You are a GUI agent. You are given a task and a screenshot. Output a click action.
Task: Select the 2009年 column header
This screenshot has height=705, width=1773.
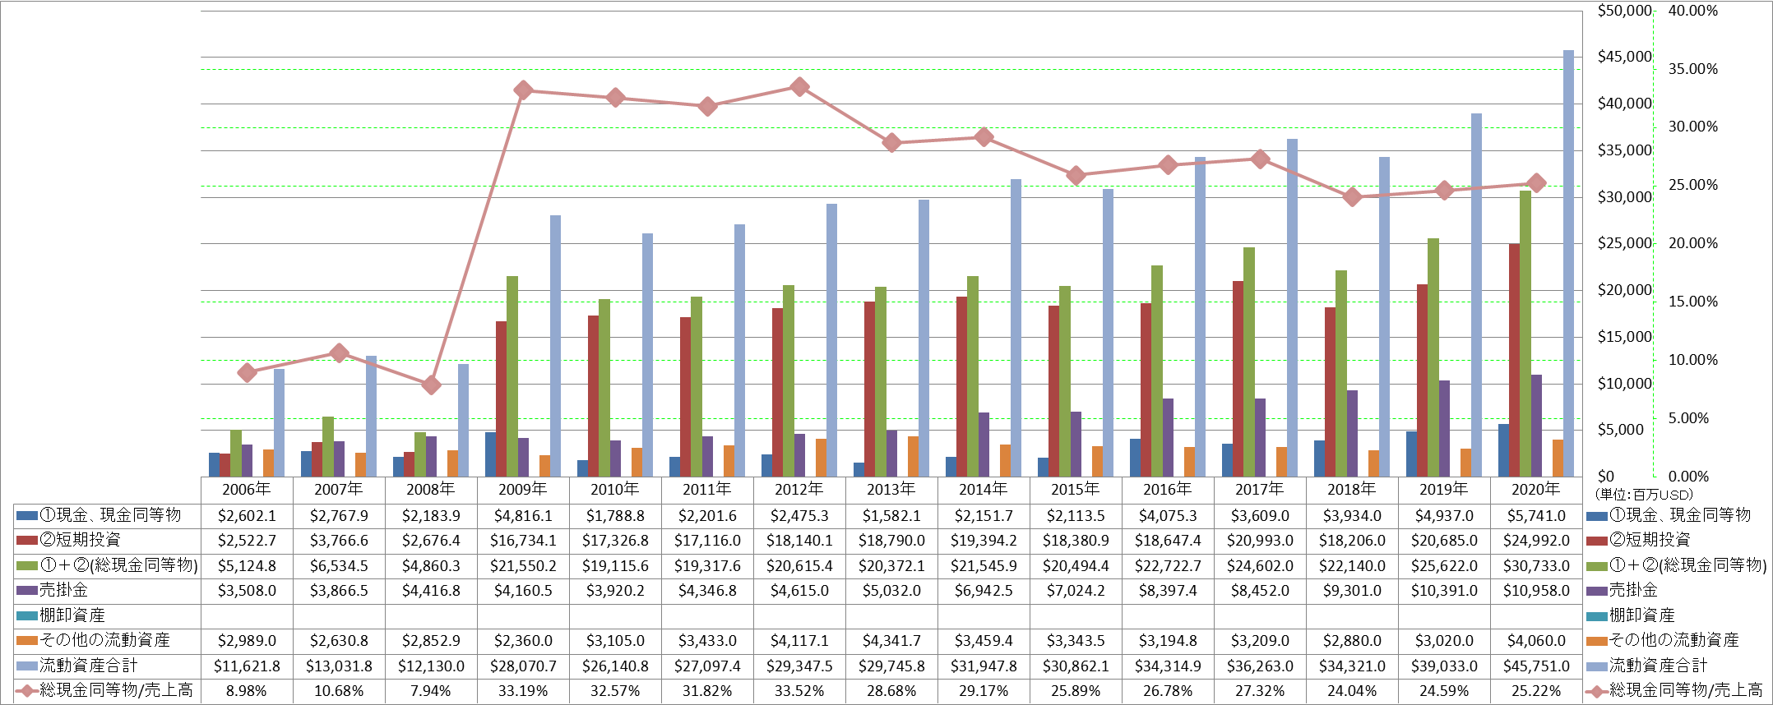point(523,490)
